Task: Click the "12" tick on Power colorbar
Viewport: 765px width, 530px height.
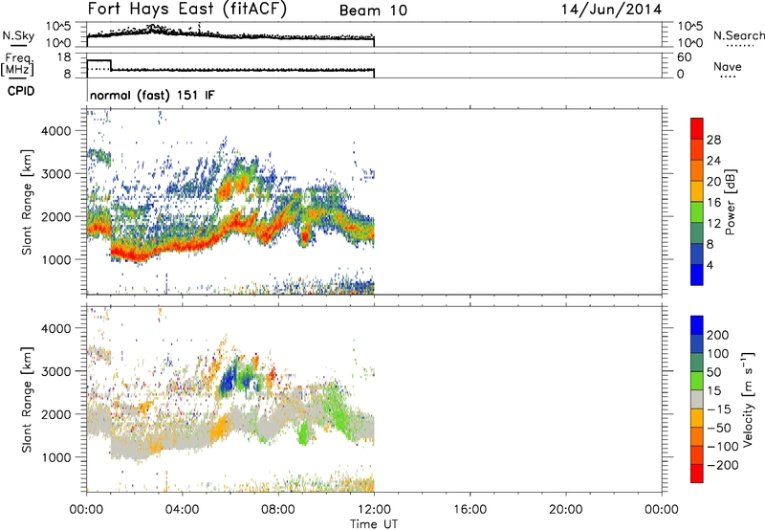Action: [x=713, y=224]
